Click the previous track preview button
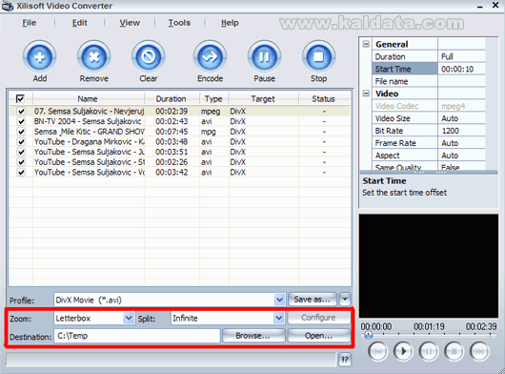The height and width of the screenshot is (374, 505). [377, 351]
